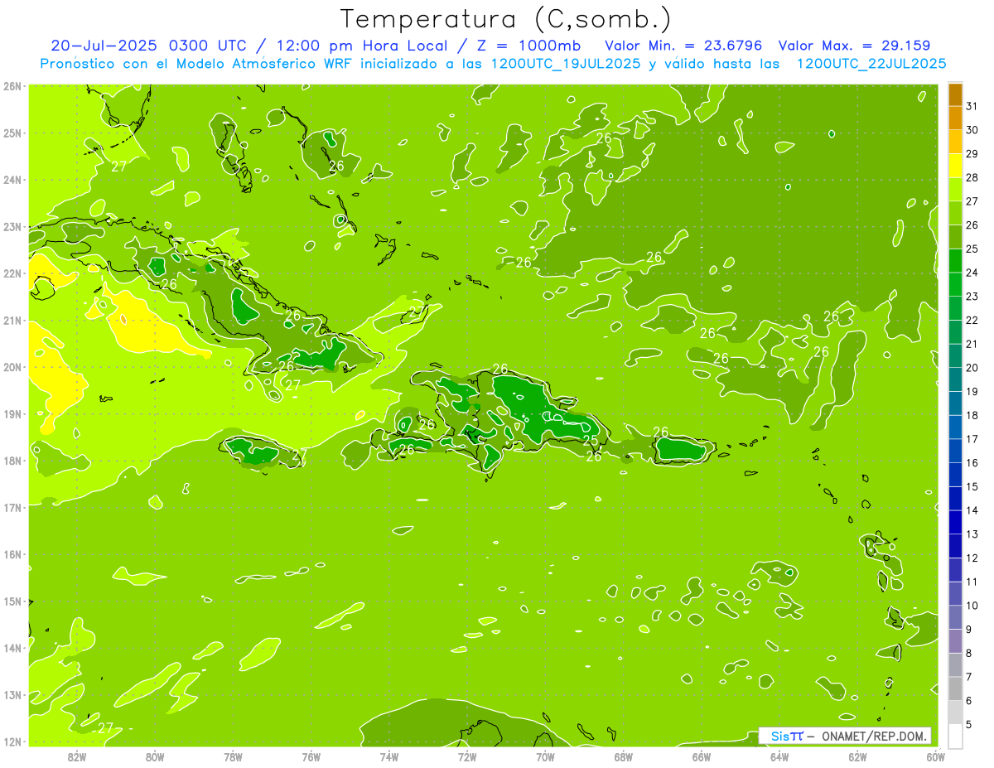Click the "10" colorbar scale label

pos(972,606)
